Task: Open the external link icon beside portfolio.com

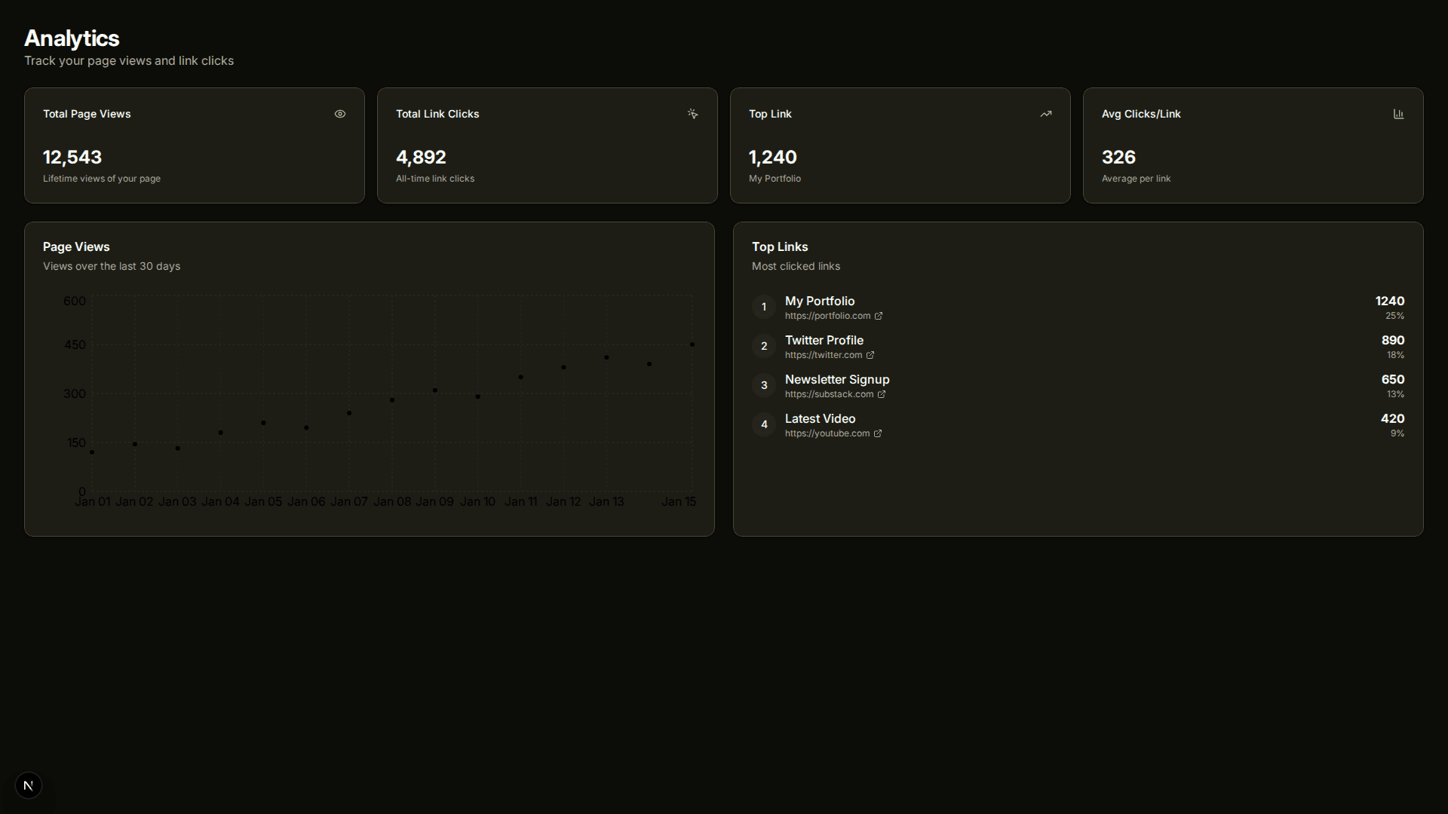Action: pyautogui.click(x=879, y=316)
